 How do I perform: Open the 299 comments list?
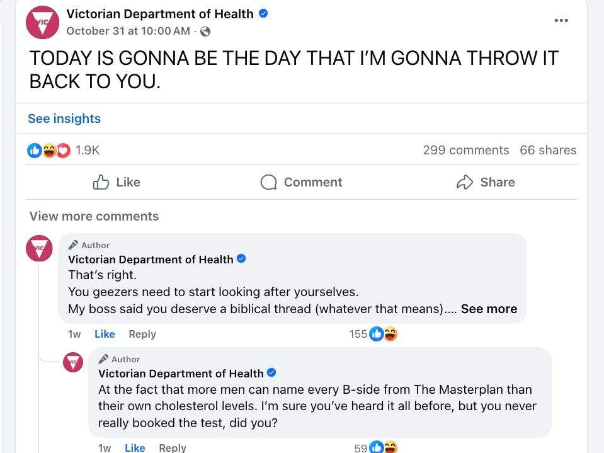click(465, 150)
